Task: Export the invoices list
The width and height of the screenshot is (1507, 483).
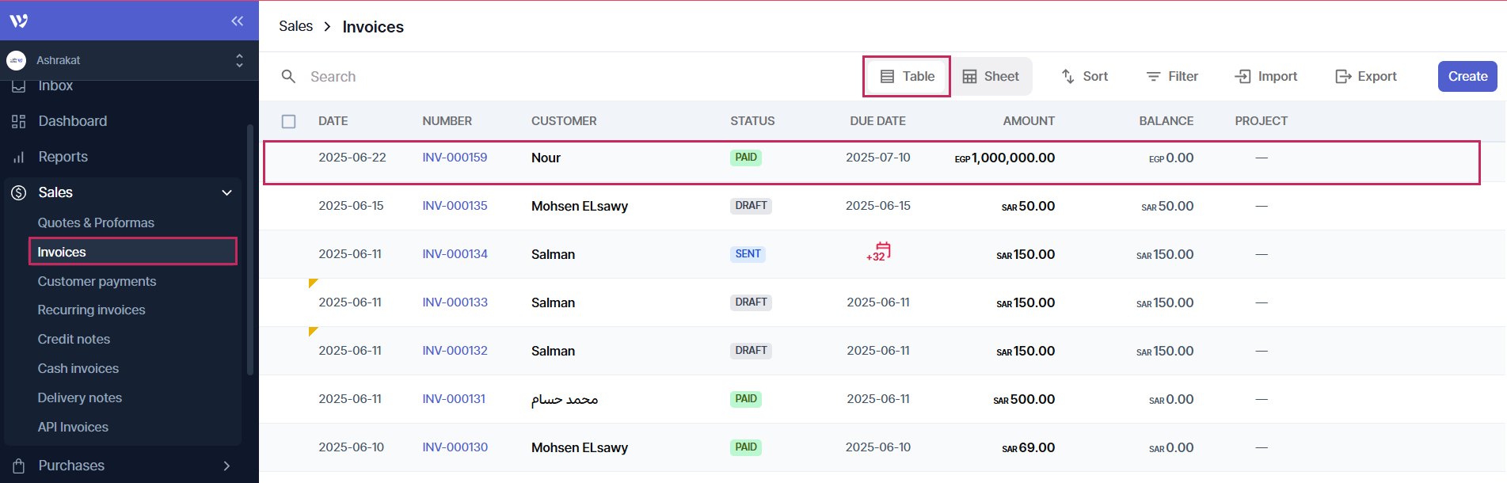Action: point(1366,77)
